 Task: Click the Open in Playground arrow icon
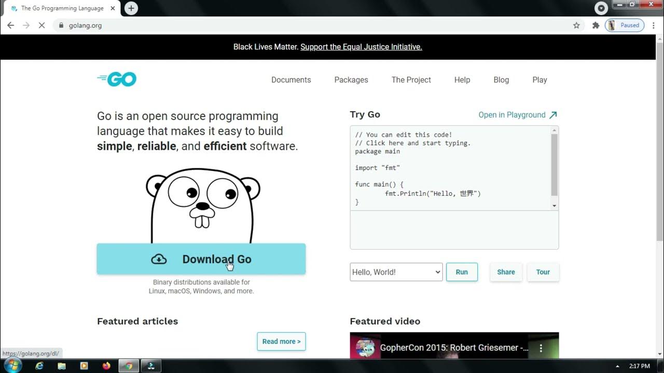click(x=553, y=115)
